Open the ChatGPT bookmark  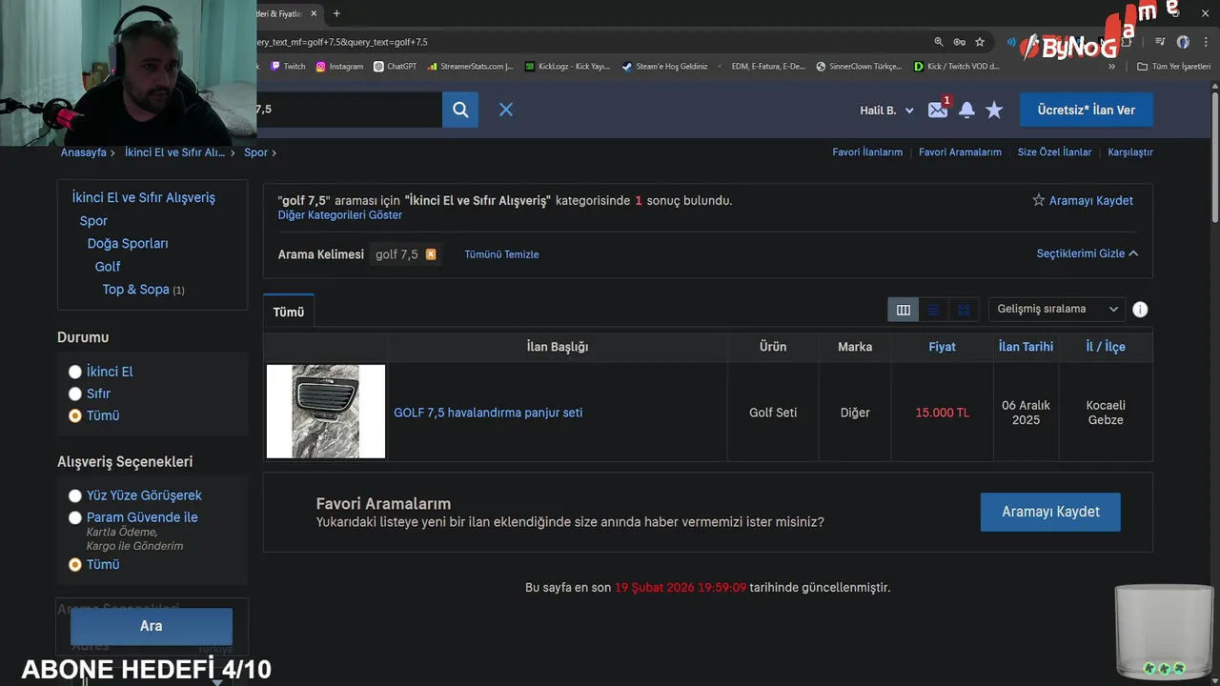[x=395, y=67]
